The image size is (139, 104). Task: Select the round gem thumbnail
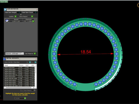[7, 21]
